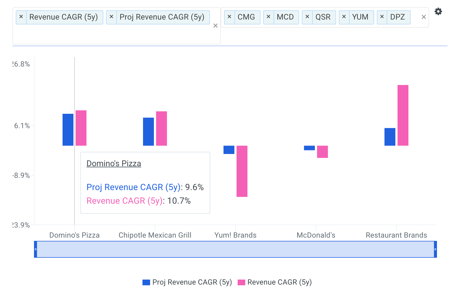Click Chipotle blue projected revenue bar
Viewport: 453px width, 296px height.
tap(148, 132)
